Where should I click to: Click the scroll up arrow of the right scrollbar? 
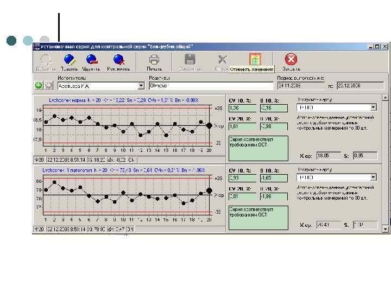point(385,98)
